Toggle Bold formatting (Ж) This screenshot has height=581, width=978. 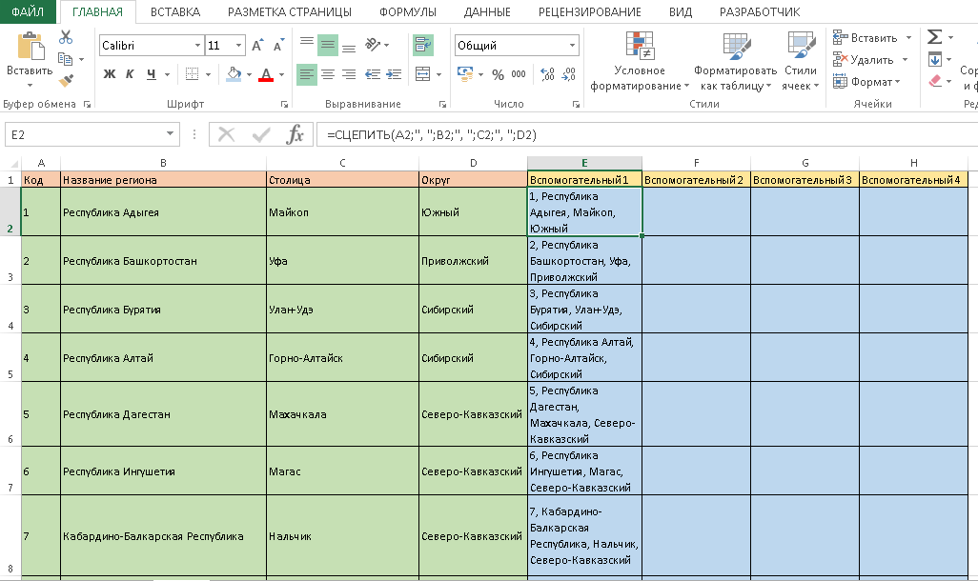tap(110, 74)
